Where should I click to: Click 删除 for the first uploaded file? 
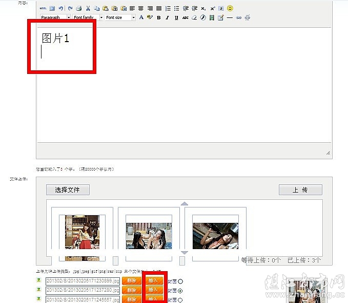tap(131, 281)
